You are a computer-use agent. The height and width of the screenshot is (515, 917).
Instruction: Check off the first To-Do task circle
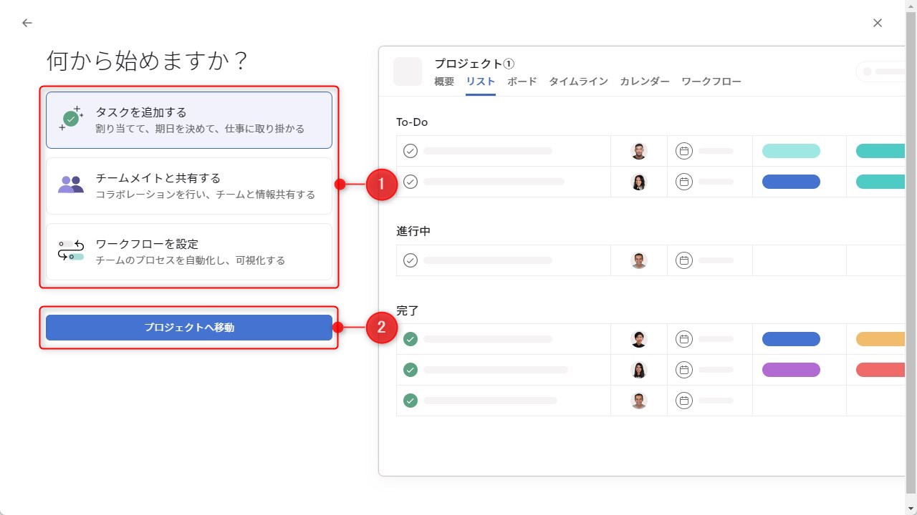pos(410,150)
